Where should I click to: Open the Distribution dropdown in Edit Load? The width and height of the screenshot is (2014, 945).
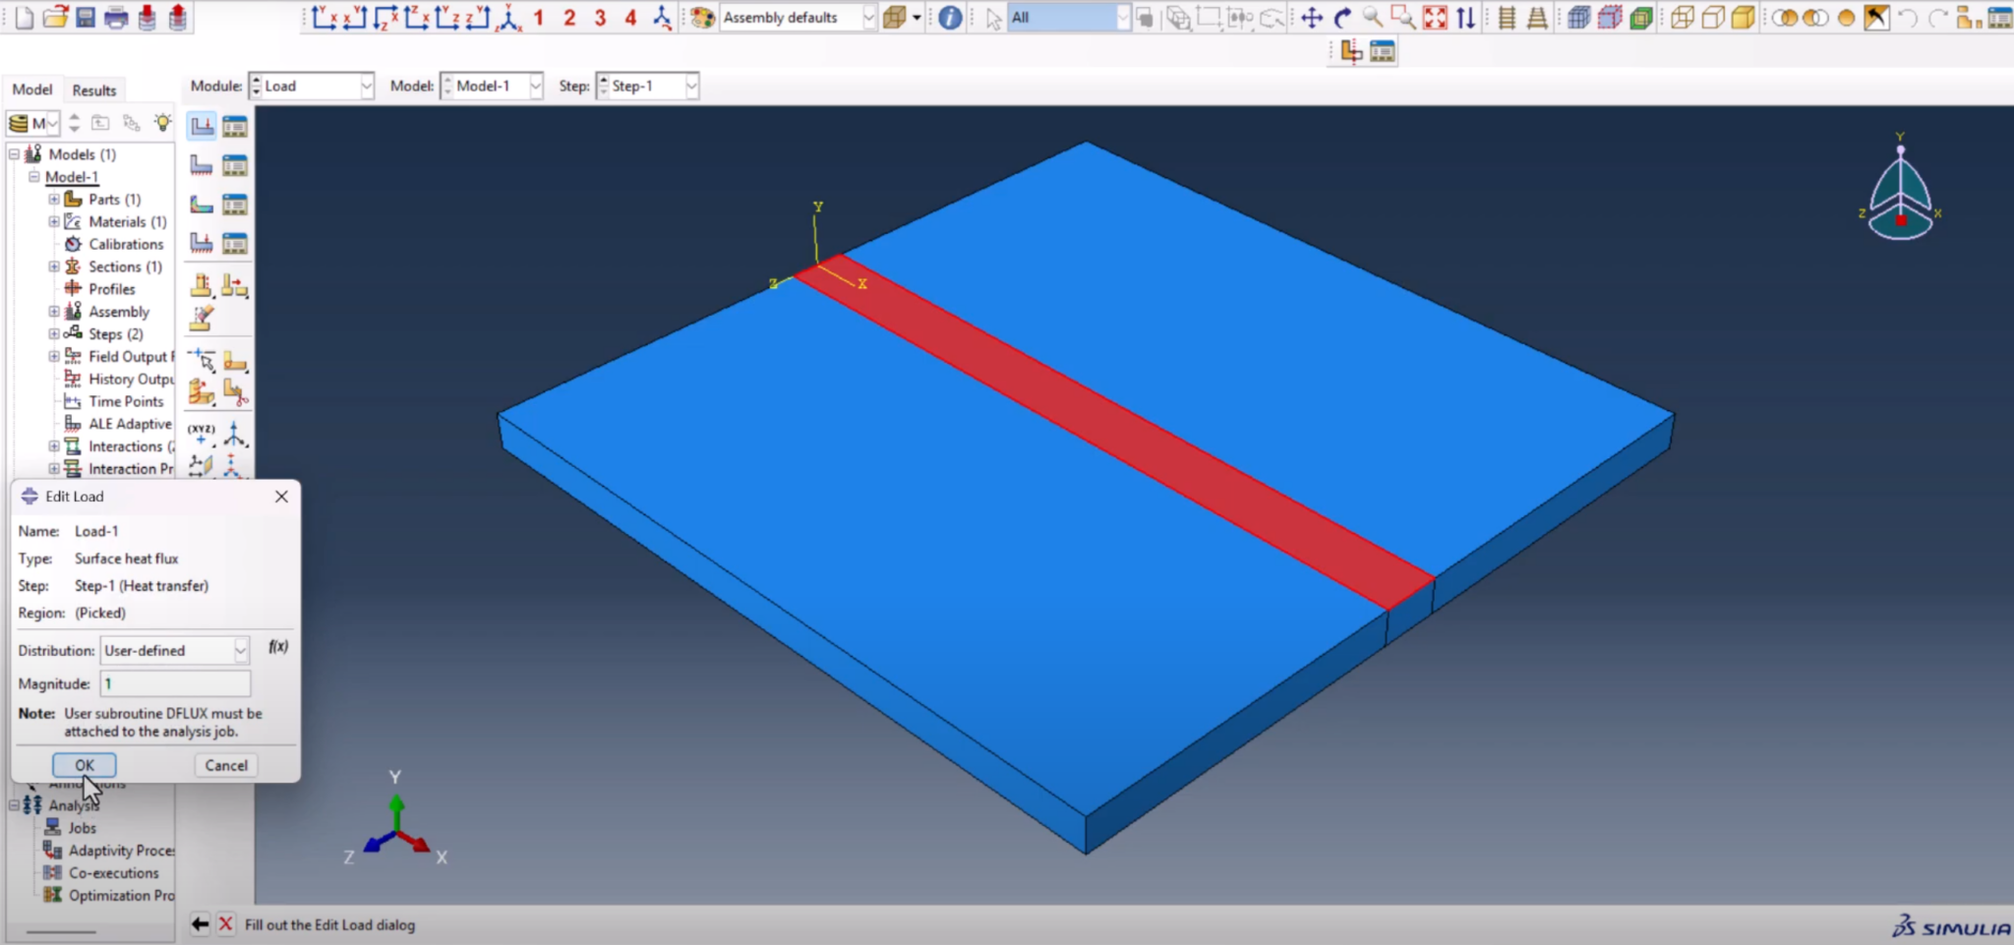pyautogui.click(x=240, y=650)
